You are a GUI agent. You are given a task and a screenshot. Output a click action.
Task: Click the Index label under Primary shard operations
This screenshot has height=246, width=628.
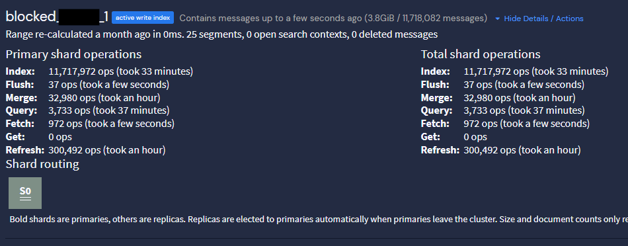(20, 71)
